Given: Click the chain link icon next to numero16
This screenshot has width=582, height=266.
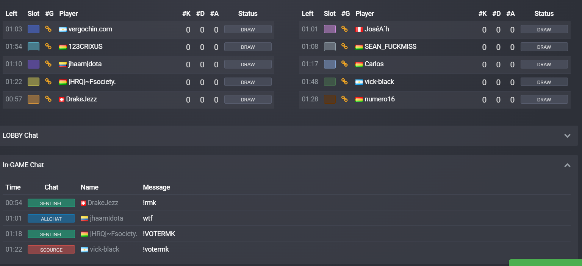Looking at the screenshot, I should click(x=344, y=99).
